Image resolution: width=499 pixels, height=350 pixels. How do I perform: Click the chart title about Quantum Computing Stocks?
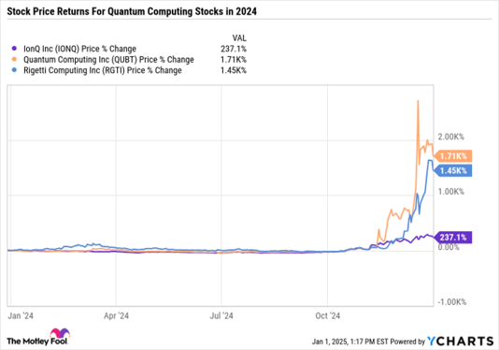(x=132, y=11)
